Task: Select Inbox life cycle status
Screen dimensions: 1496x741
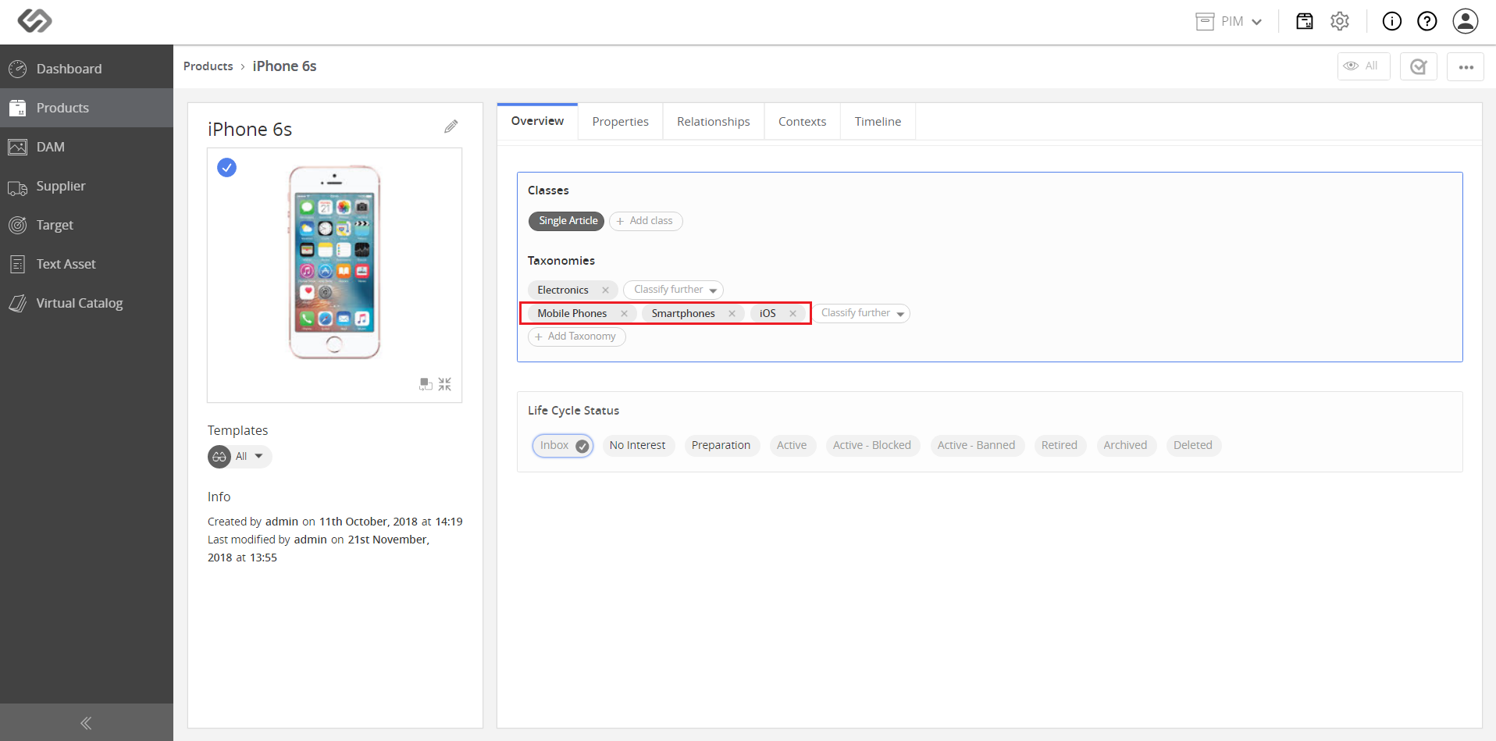Action: 563,446
